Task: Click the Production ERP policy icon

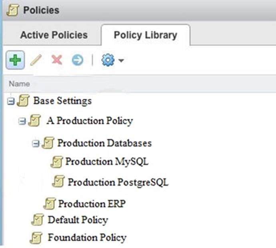Action: click(x=50, y=204)
